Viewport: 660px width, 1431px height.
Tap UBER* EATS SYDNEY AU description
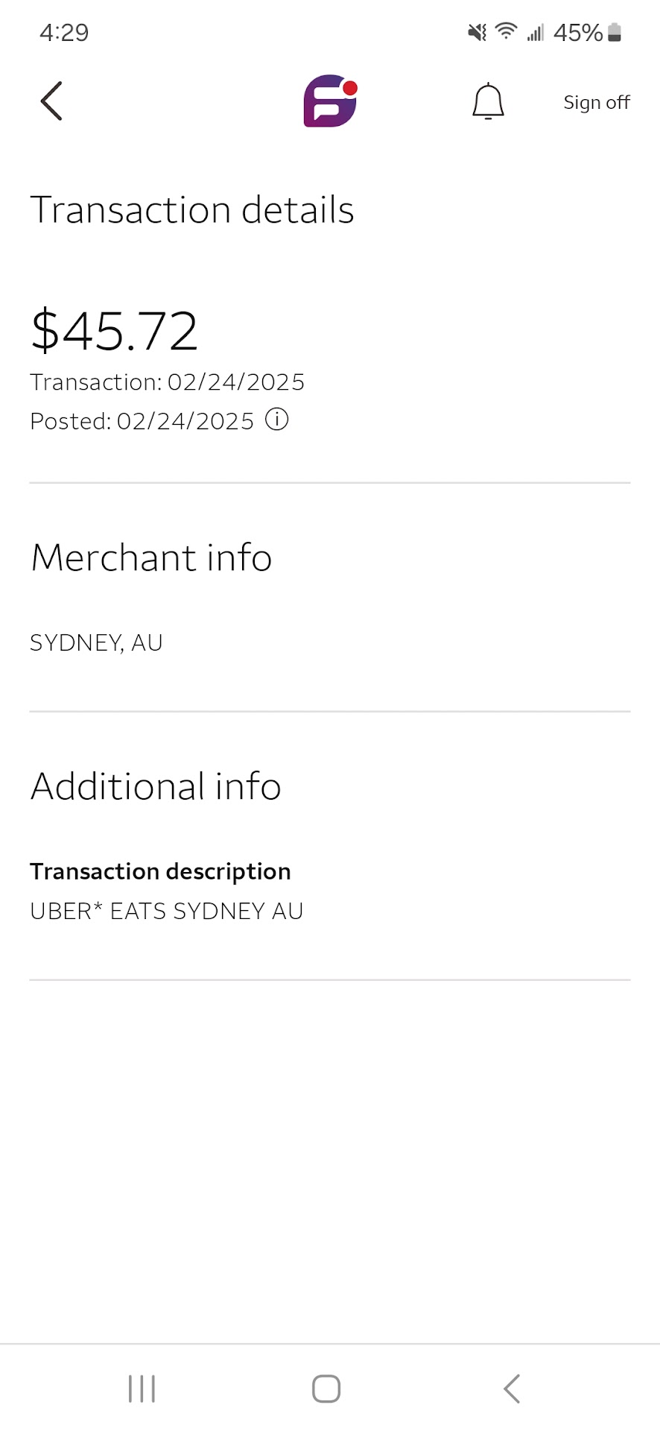[x=167, y=911]
